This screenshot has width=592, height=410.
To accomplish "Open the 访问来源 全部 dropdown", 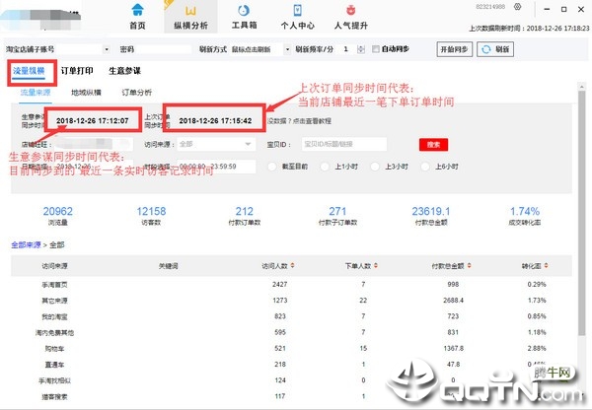I will tap(216, 144).
